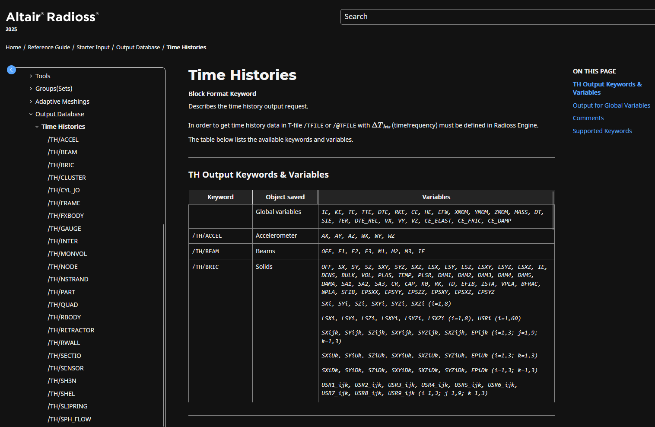Go to Home in breadcrumb

pos(13,48)
